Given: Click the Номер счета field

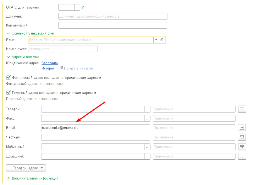Looking at the screenshot, I should pyautogui.click(x=63, y=49).
